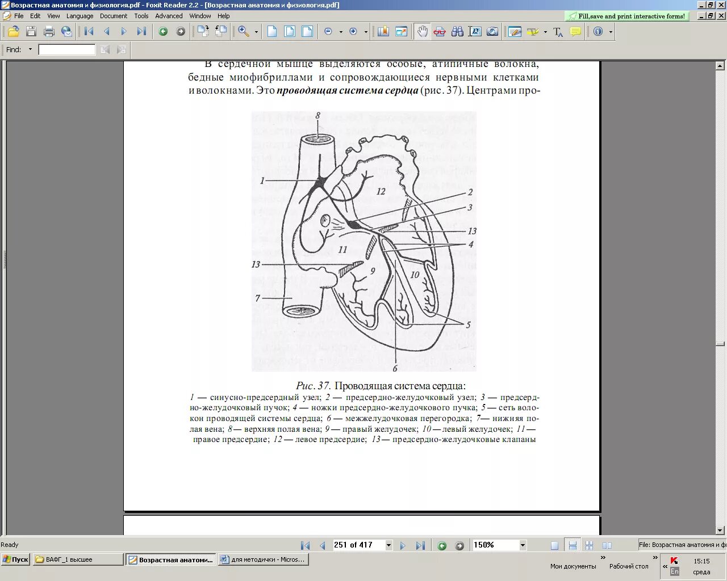Open the page number dropdown in status bar
The image size is (727, 581).
(388, 545)
